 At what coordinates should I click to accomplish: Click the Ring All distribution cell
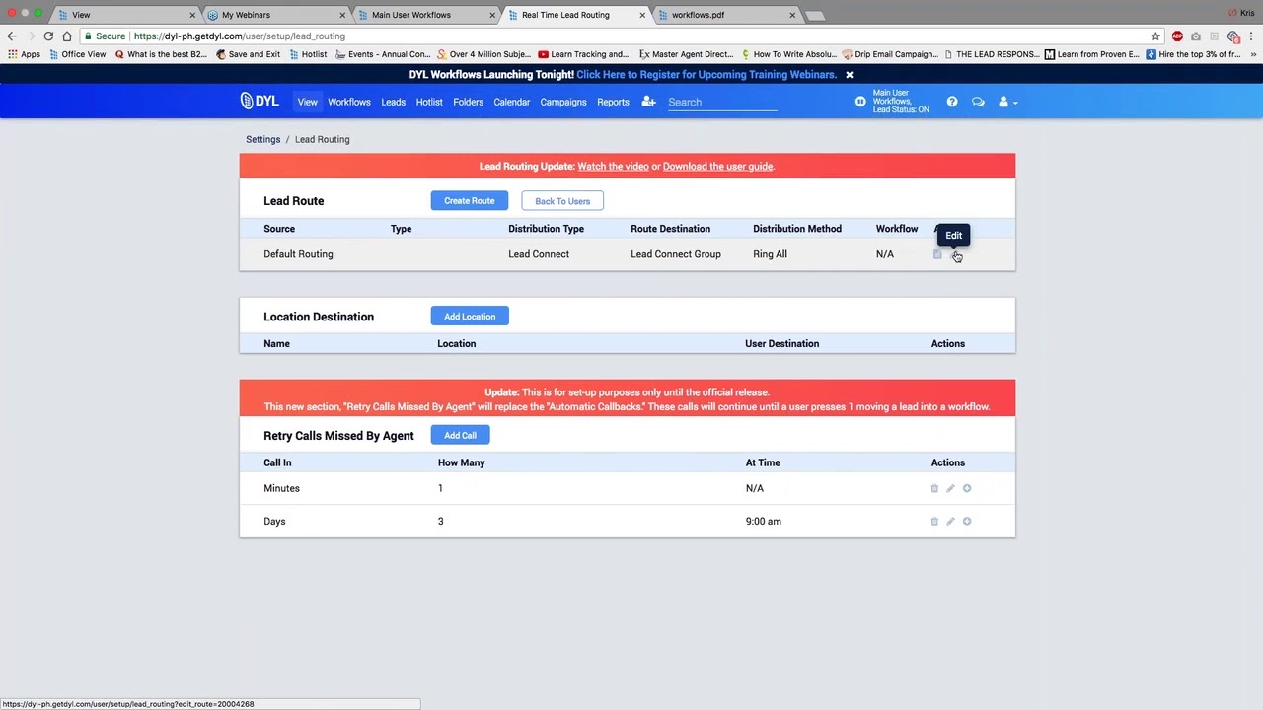tap(770, 254)
